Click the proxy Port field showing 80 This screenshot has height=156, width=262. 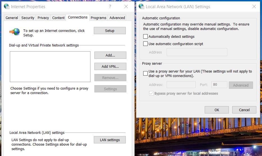coord(219,85)
